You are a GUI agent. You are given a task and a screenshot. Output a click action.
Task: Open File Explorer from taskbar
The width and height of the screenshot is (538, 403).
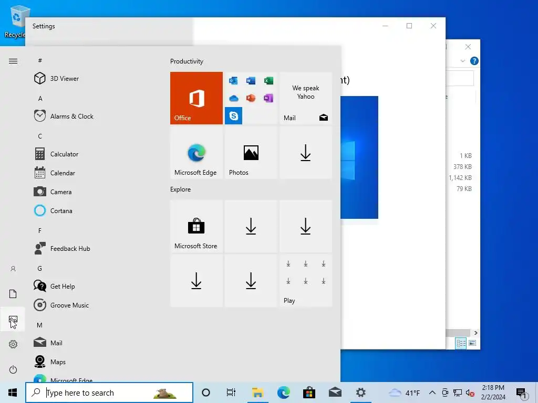point(257,393)
